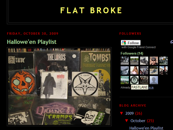The image size is (173, 130).
Task: Open the default silhouette follower avatar
Action: tap(154, 80)
